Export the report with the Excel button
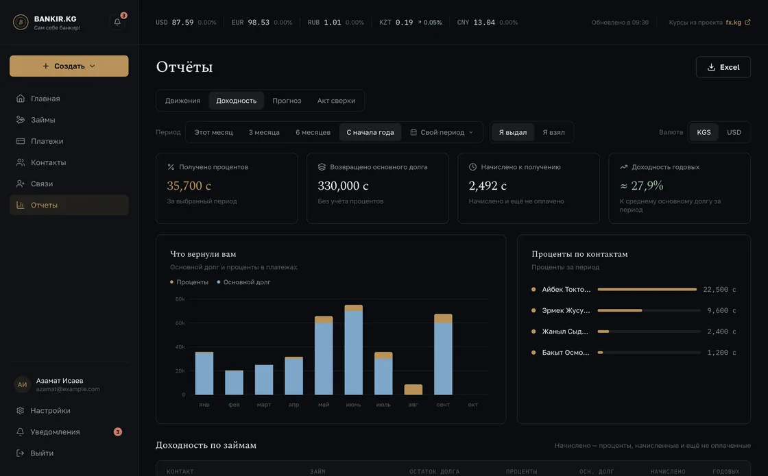Viewport: 768px width, 476px height. 723,67
